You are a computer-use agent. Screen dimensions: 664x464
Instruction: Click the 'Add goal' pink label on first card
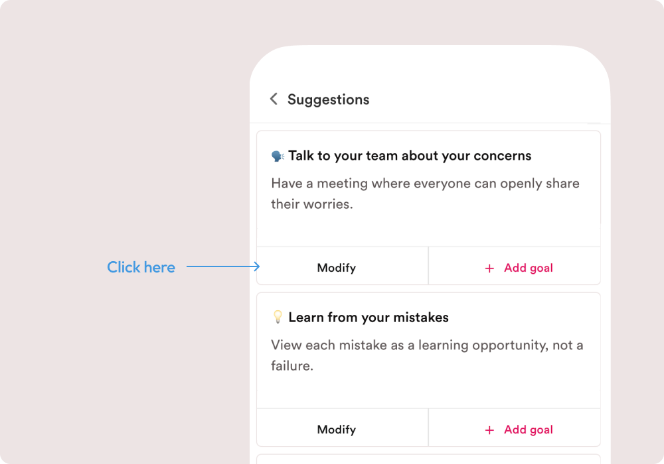pos(528,268)
